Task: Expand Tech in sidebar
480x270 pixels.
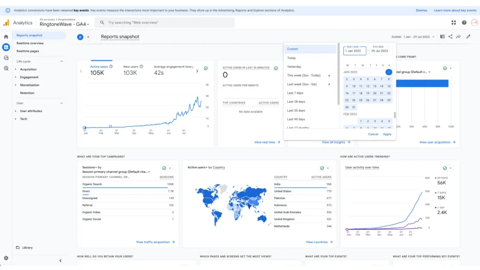Action: point(15,119)
